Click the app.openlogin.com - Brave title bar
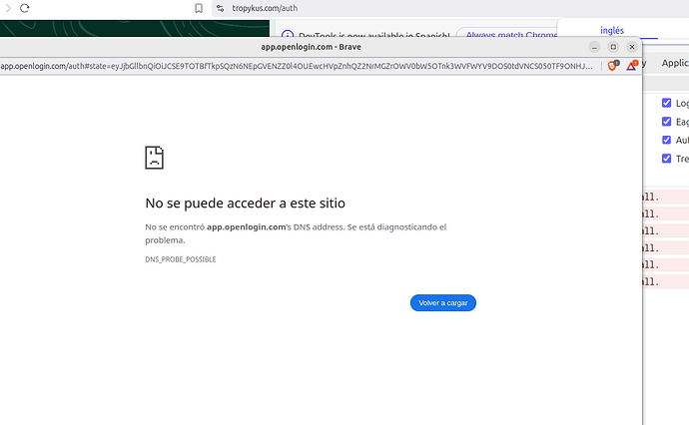Screen dimensions: 689x425 pos(312,47)
